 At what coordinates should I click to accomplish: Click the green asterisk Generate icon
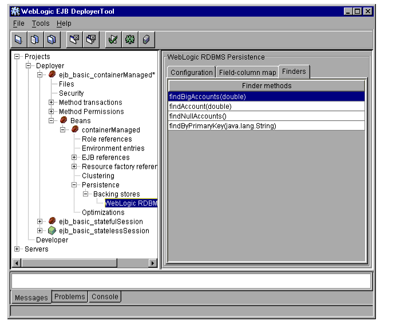click(130, 39)
